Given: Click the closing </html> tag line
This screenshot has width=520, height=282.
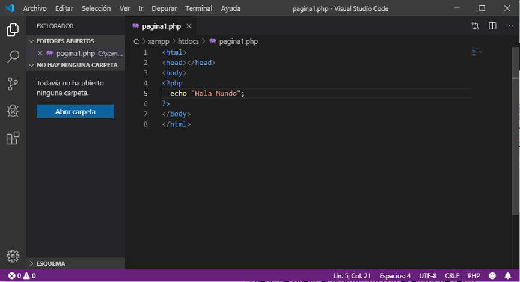Looking at the screenshot, I should point(176,124).
